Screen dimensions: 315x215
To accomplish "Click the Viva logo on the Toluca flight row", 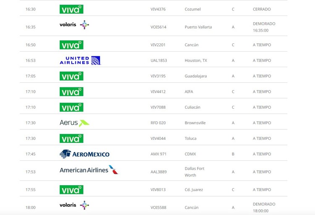I will [71, 139].
